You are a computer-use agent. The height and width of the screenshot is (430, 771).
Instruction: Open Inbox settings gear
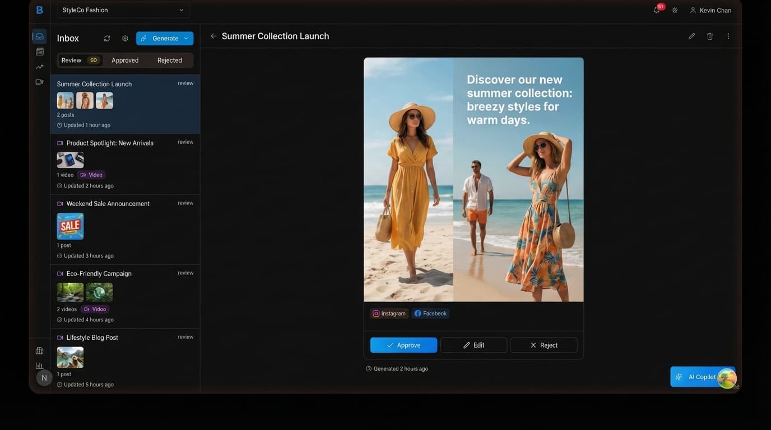click(124, 38)
